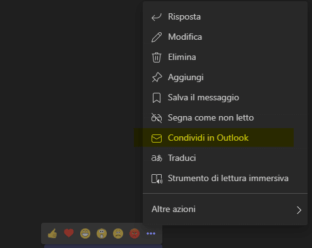This screenshot has width=312, height=248.
Task: Click the pin icon beside Aggiungi
Action: pos(157,78)
